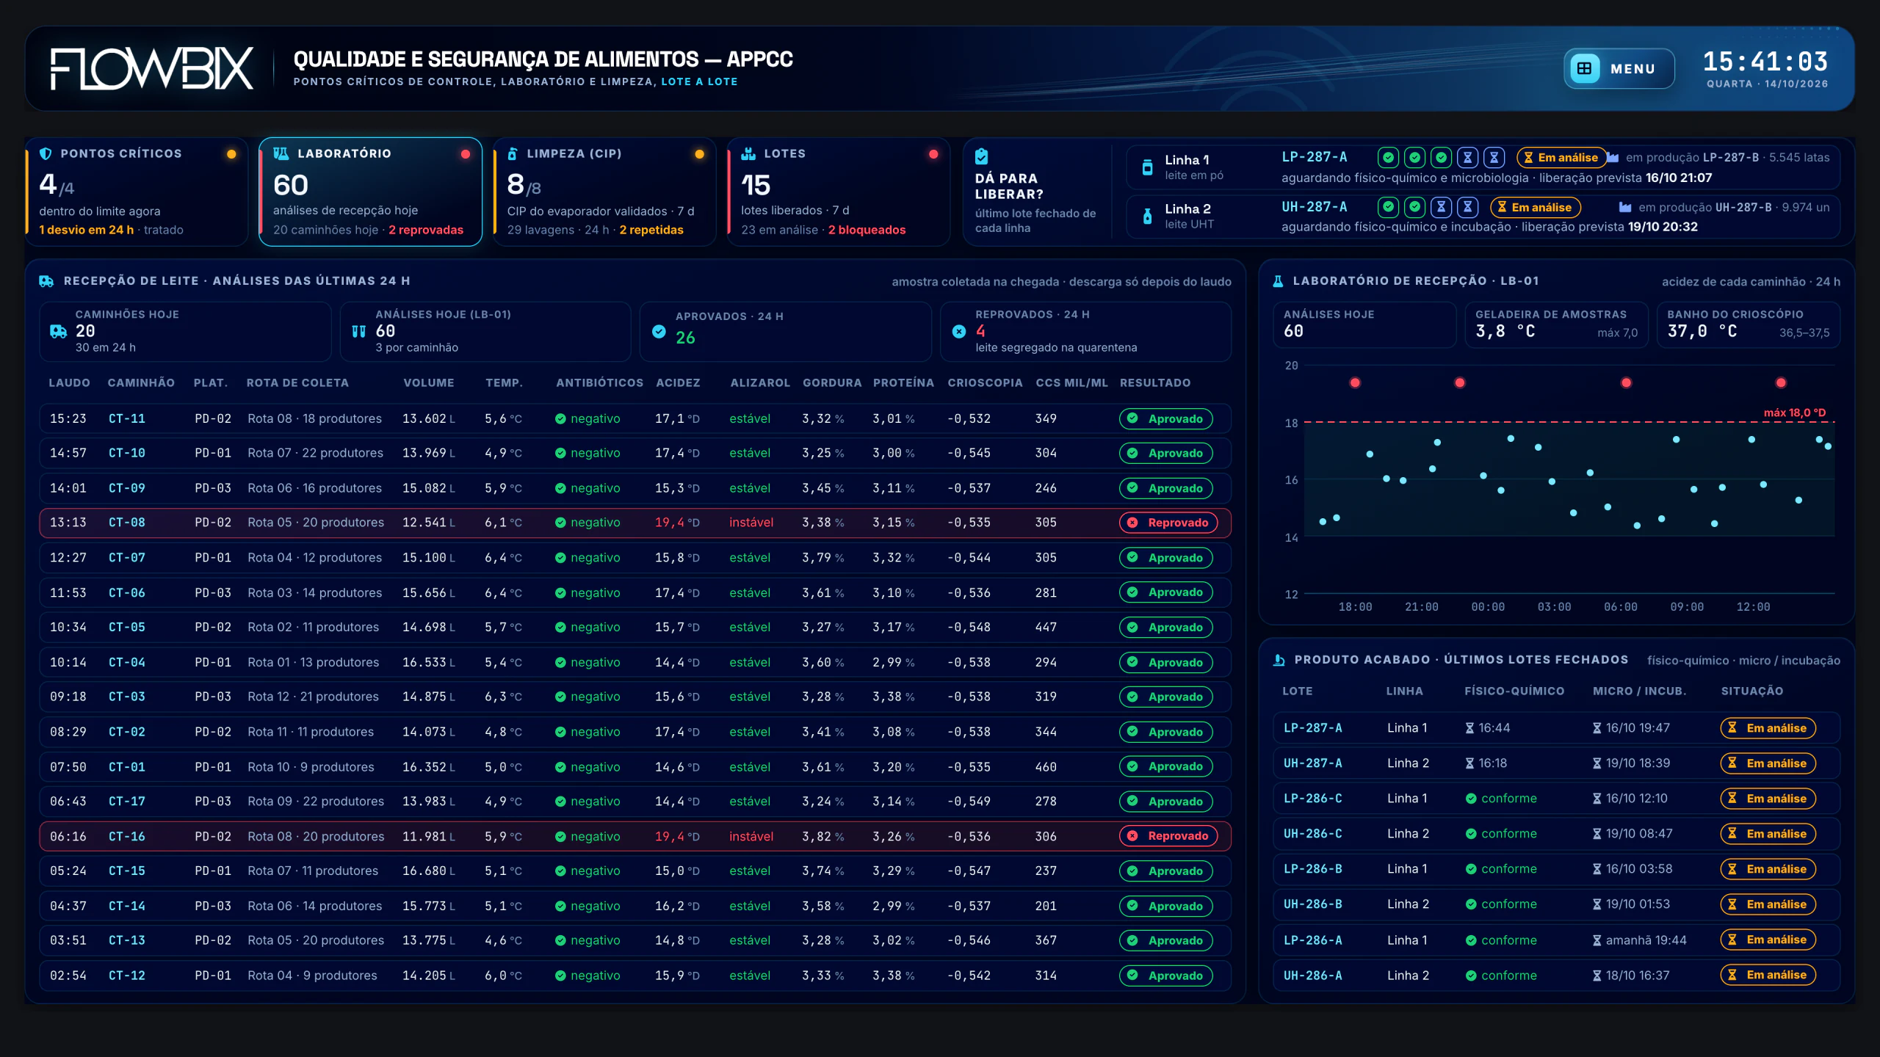Click the check icon in Aprovados 24 h tile
Screen dimensions: 1880x1057
[659, 332]
